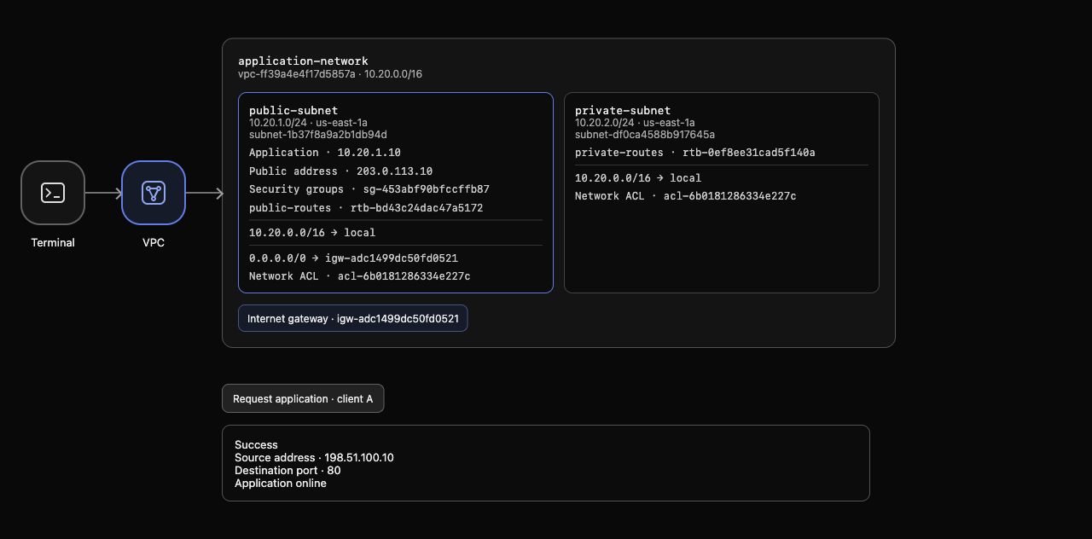This screenshot has width=1092, height=539.
Task: Click the Destination port · 80 line
Action: (x=288, y=470)
